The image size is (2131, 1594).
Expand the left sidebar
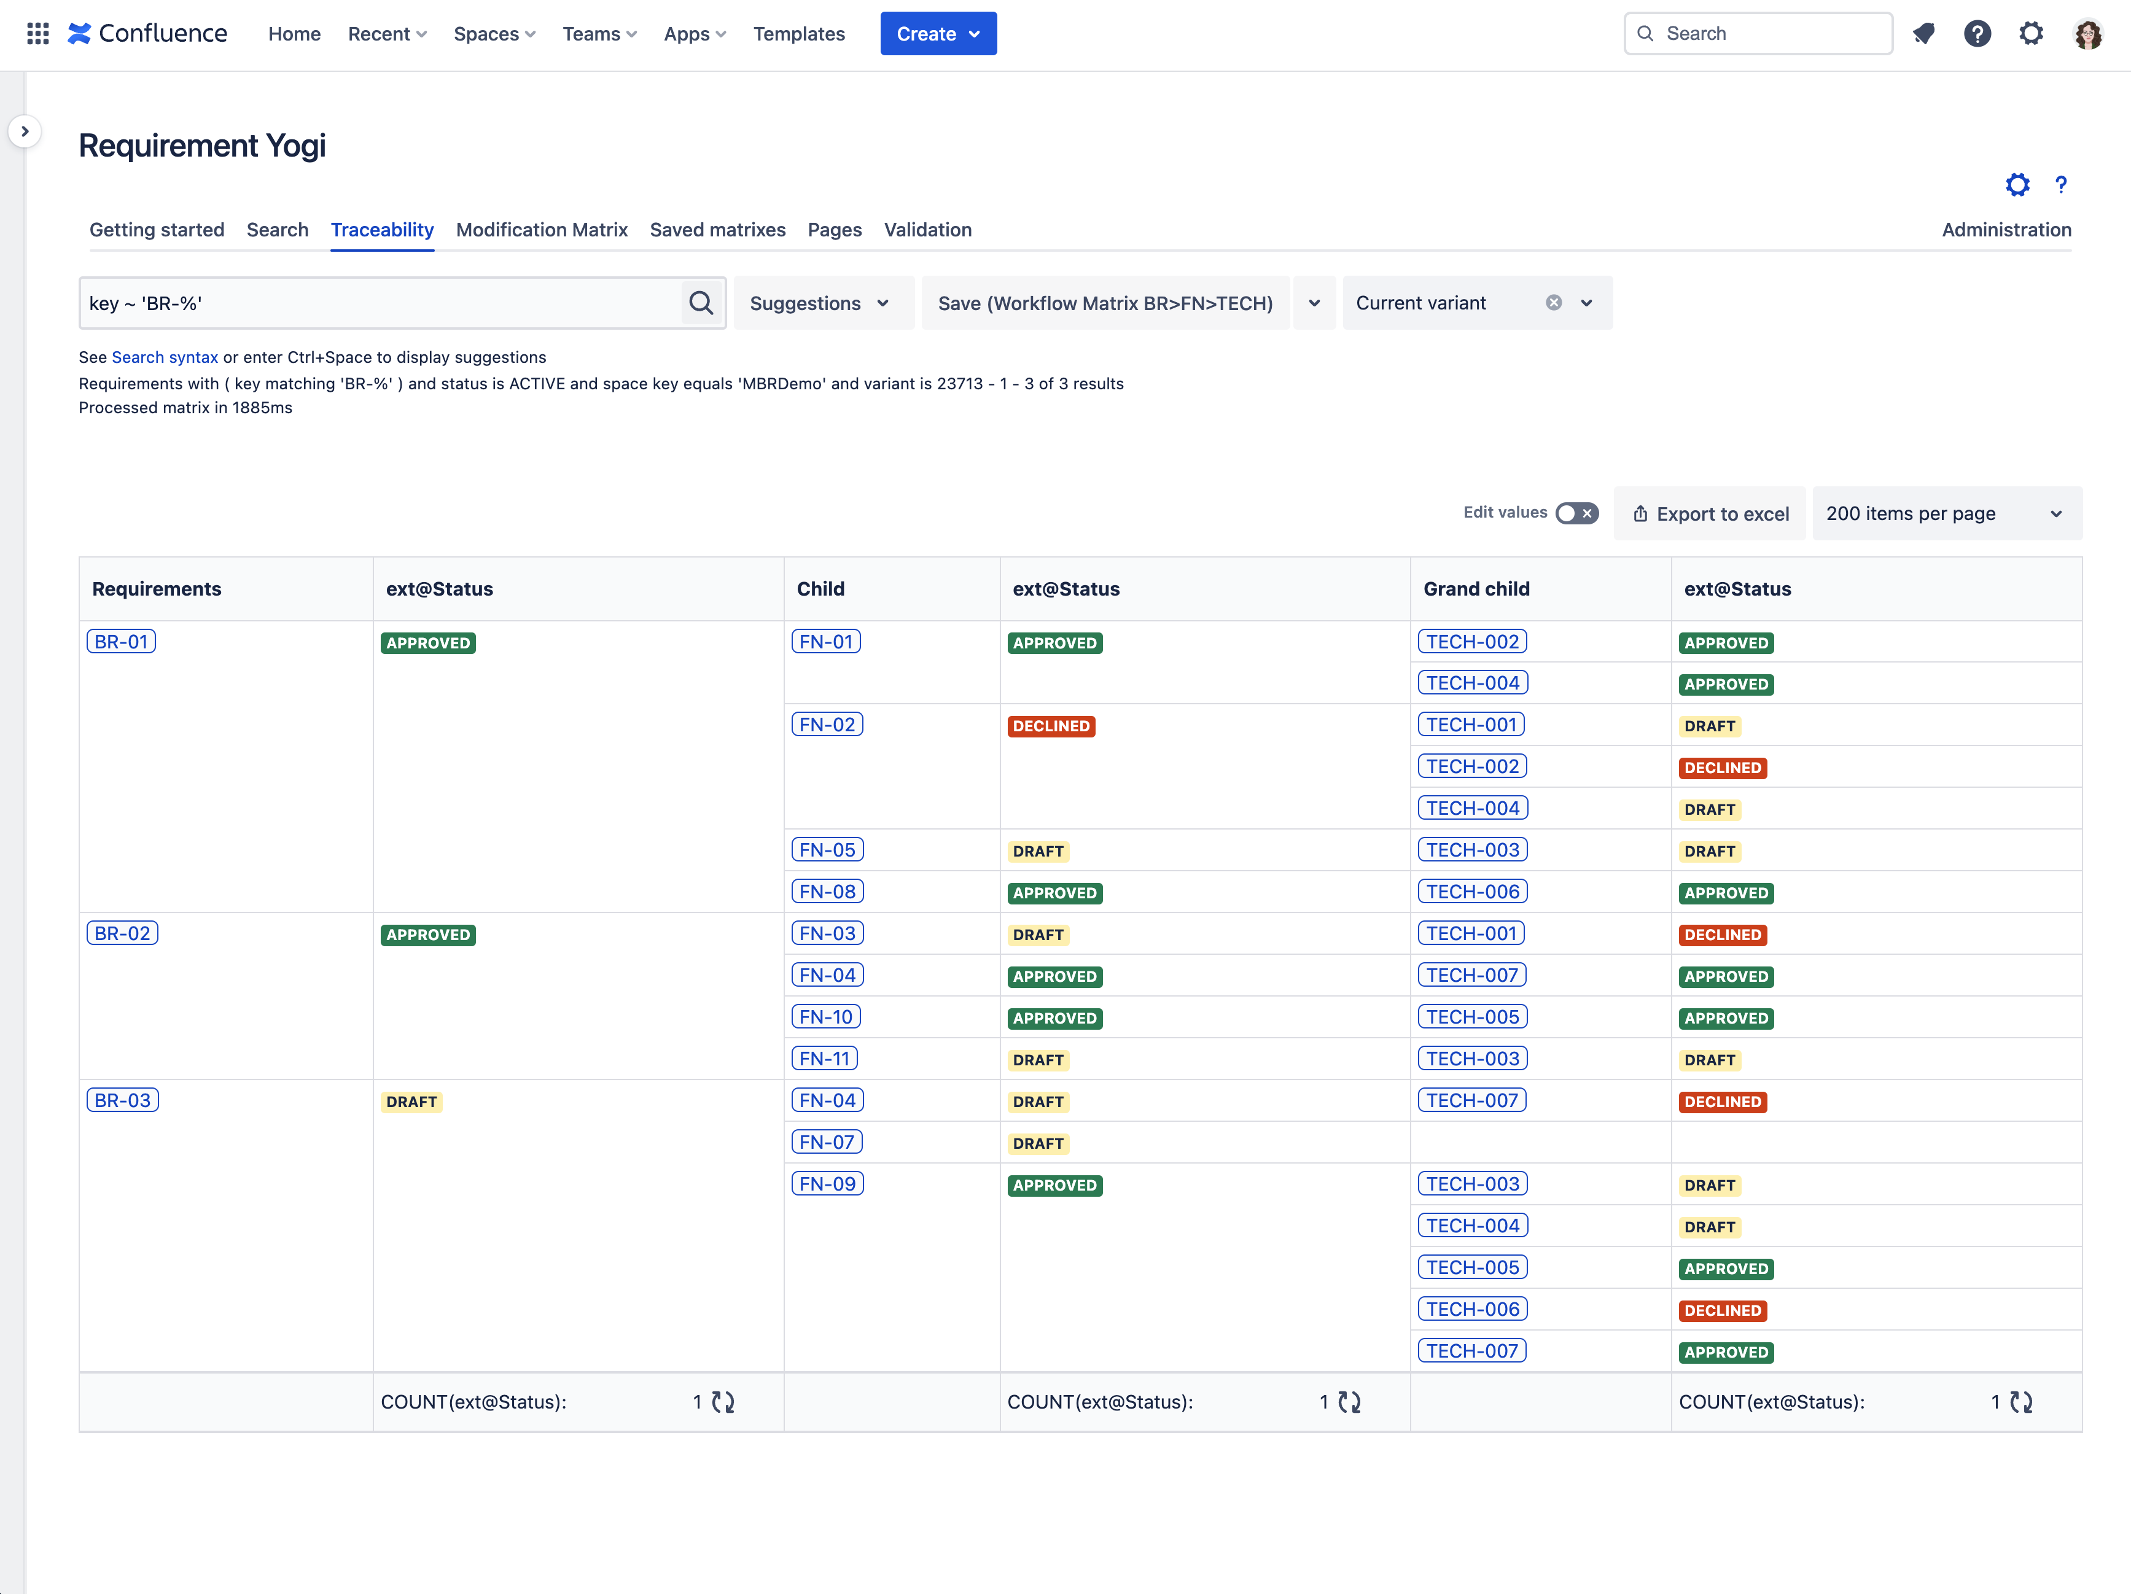[25, 131]
